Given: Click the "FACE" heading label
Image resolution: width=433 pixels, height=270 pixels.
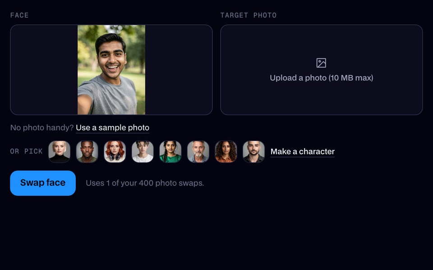Looking at the screenshot, I should 19,15.
